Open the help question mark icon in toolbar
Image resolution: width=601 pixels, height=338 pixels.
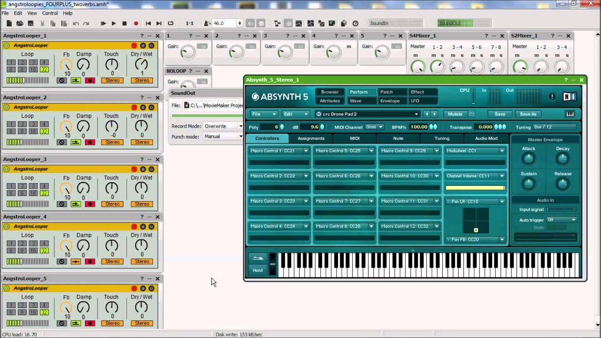click(355, 23)
